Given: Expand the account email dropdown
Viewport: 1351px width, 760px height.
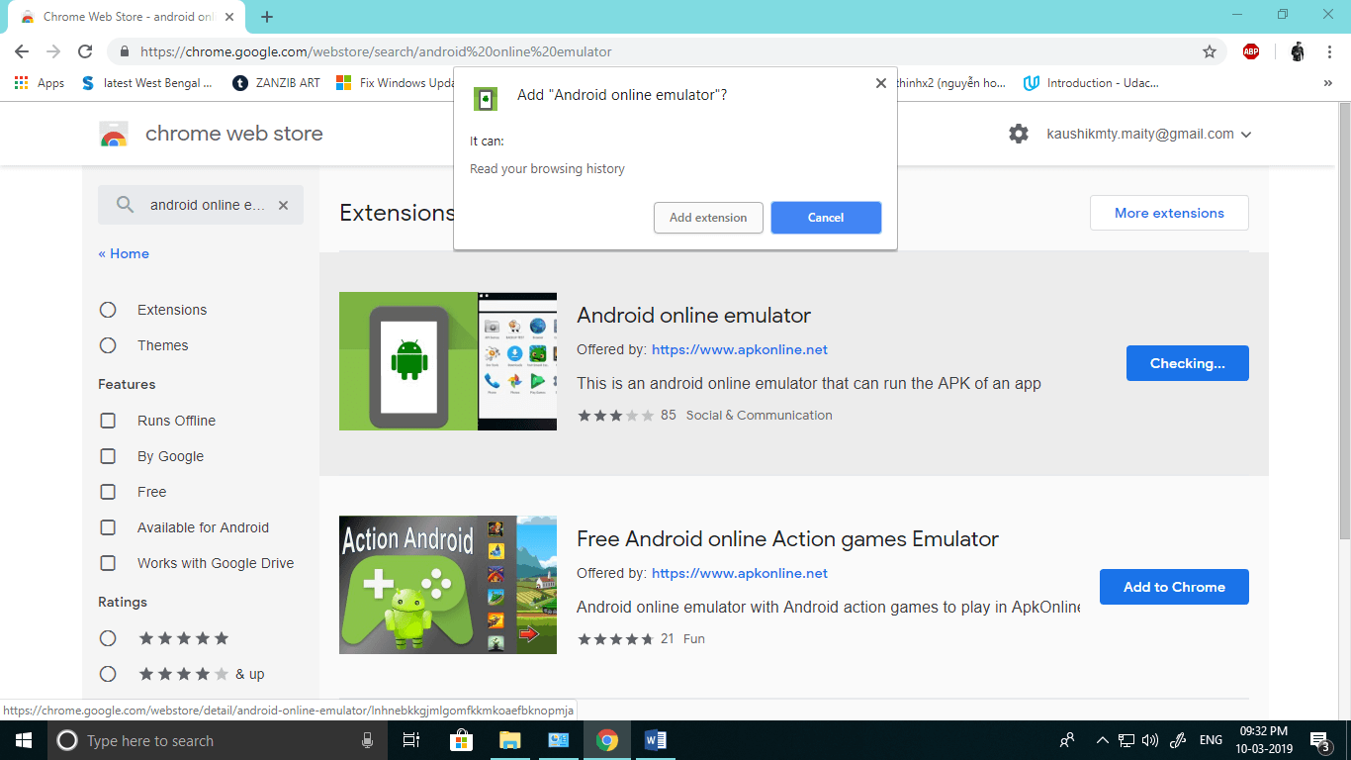Looking at the screenshot, I should click(1246, 135).
